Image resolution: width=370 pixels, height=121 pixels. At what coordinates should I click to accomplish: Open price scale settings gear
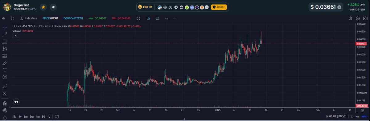pos(362,110)
